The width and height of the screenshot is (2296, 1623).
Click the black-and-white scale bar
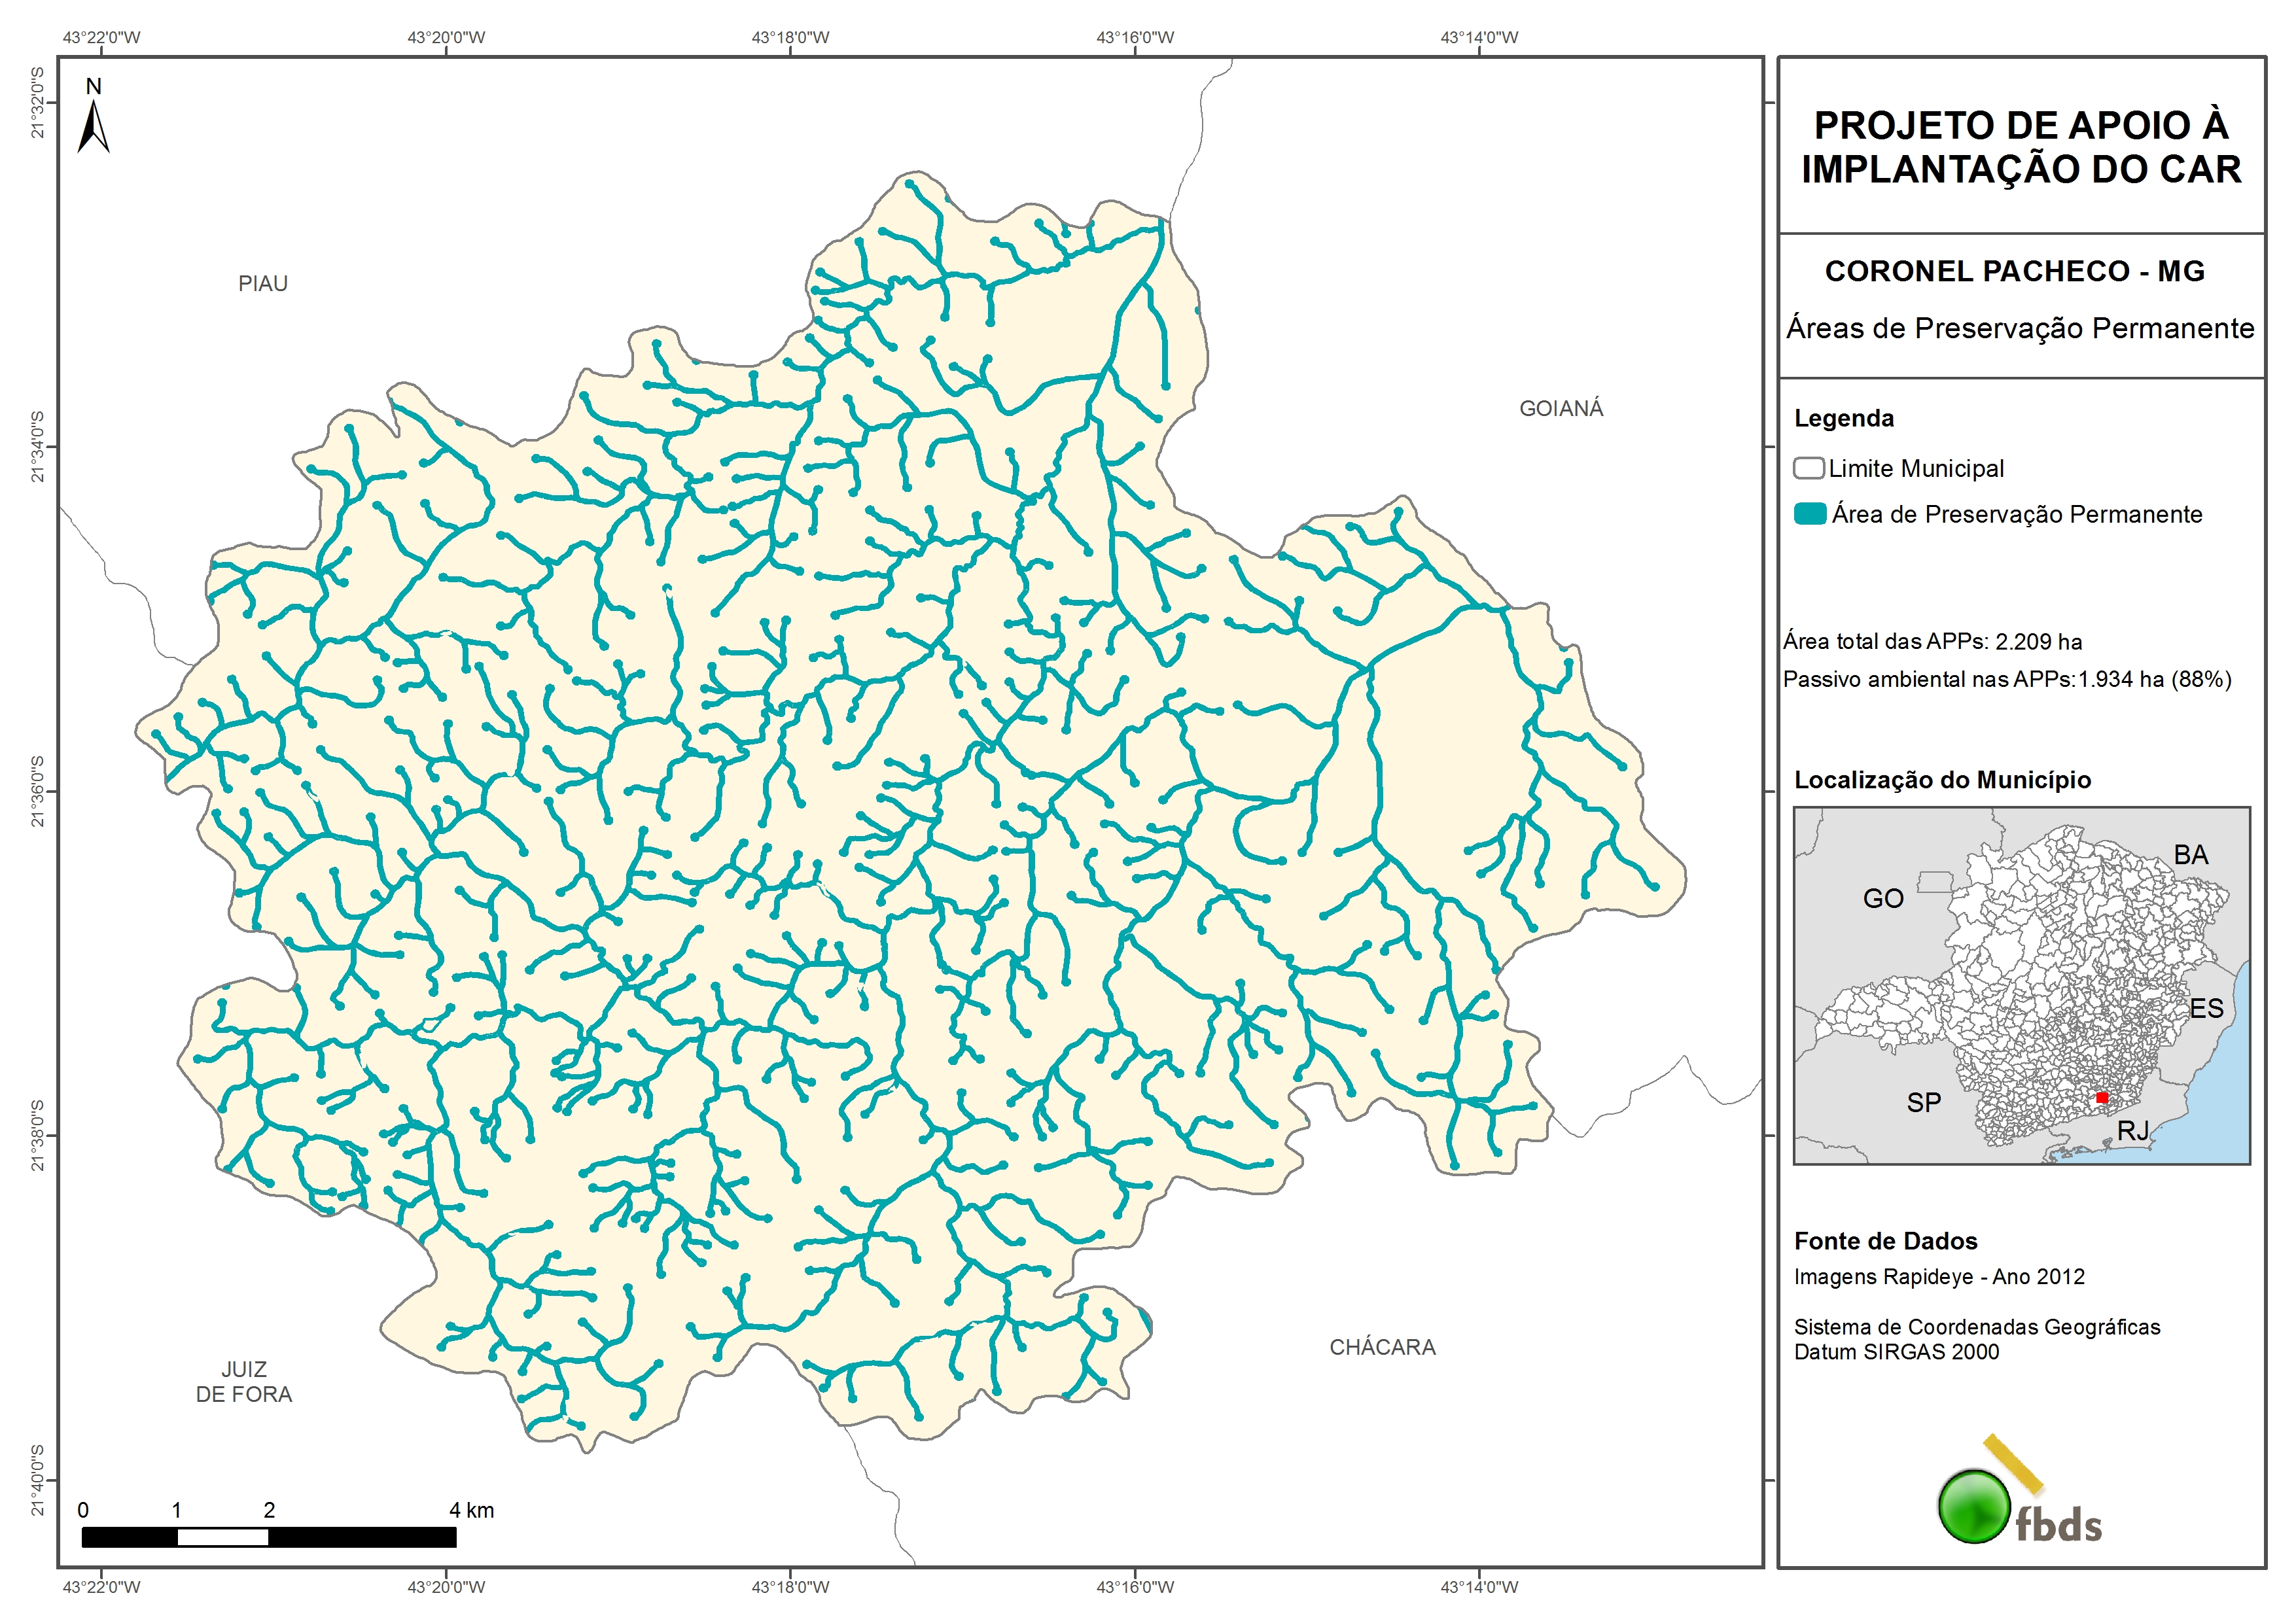[x=268, y=1537]
